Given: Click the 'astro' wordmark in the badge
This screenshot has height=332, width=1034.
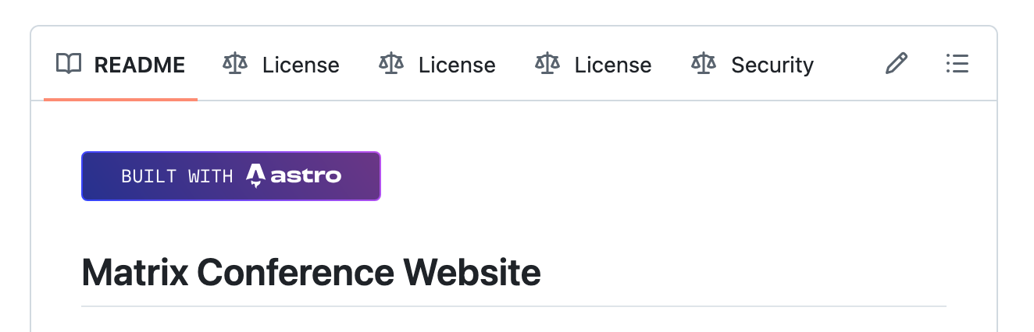Looking at the screenshot, I should (306, 176).
